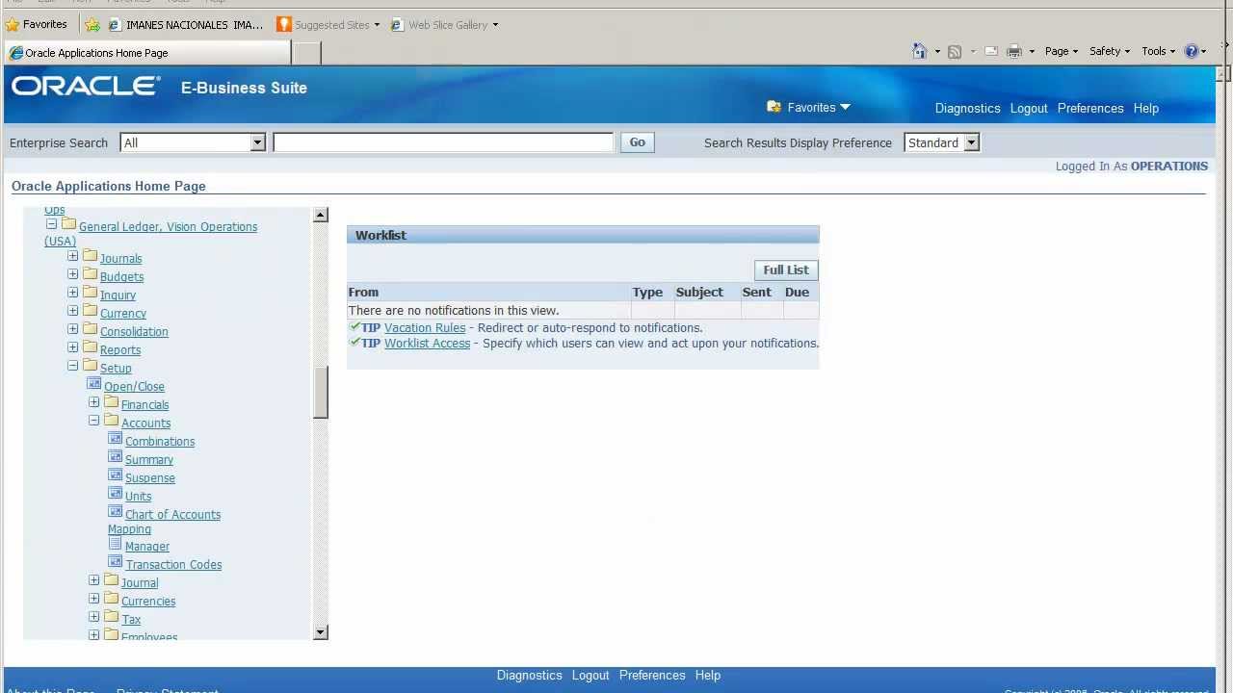Open the Combinations link
Image resolution: width=1233 pixels, height=693 pixels.
tap(160, 442)
